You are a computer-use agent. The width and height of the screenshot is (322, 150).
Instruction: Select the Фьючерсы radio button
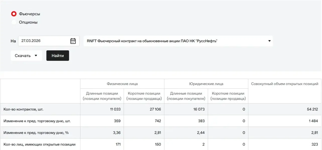click(14, 14)
